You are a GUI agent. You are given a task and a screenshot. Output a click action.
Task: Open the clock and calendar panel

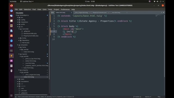90,1
